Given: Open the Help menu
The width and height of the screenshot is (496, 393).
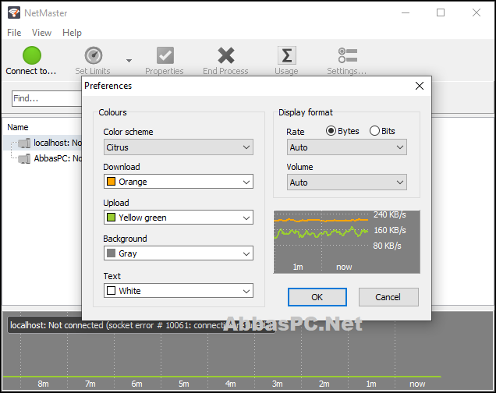Looking at the screenshot, I should [72, 33].
